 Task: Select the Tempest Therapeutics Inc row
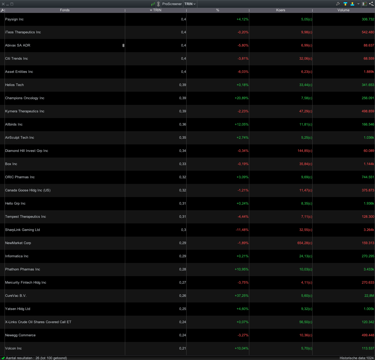187,217
